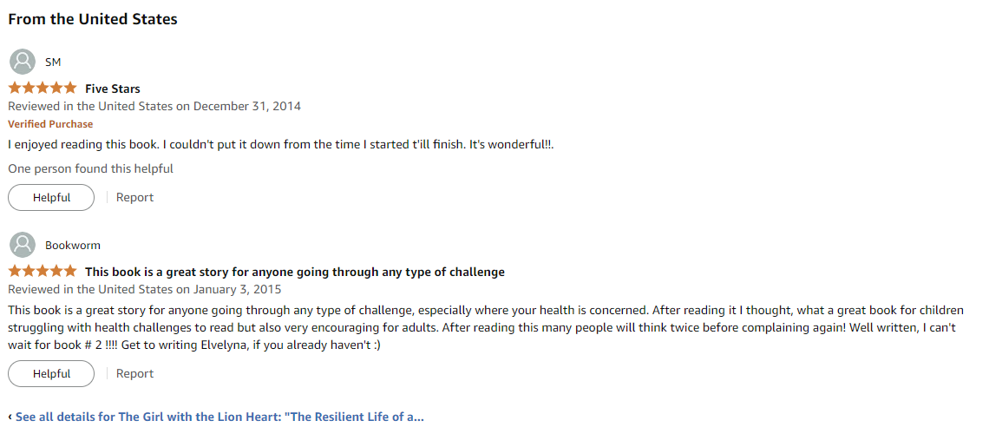Viewport: 989px width, 447px height.
Task: Mark SM's review as Helpful
Action: (51, 198)
